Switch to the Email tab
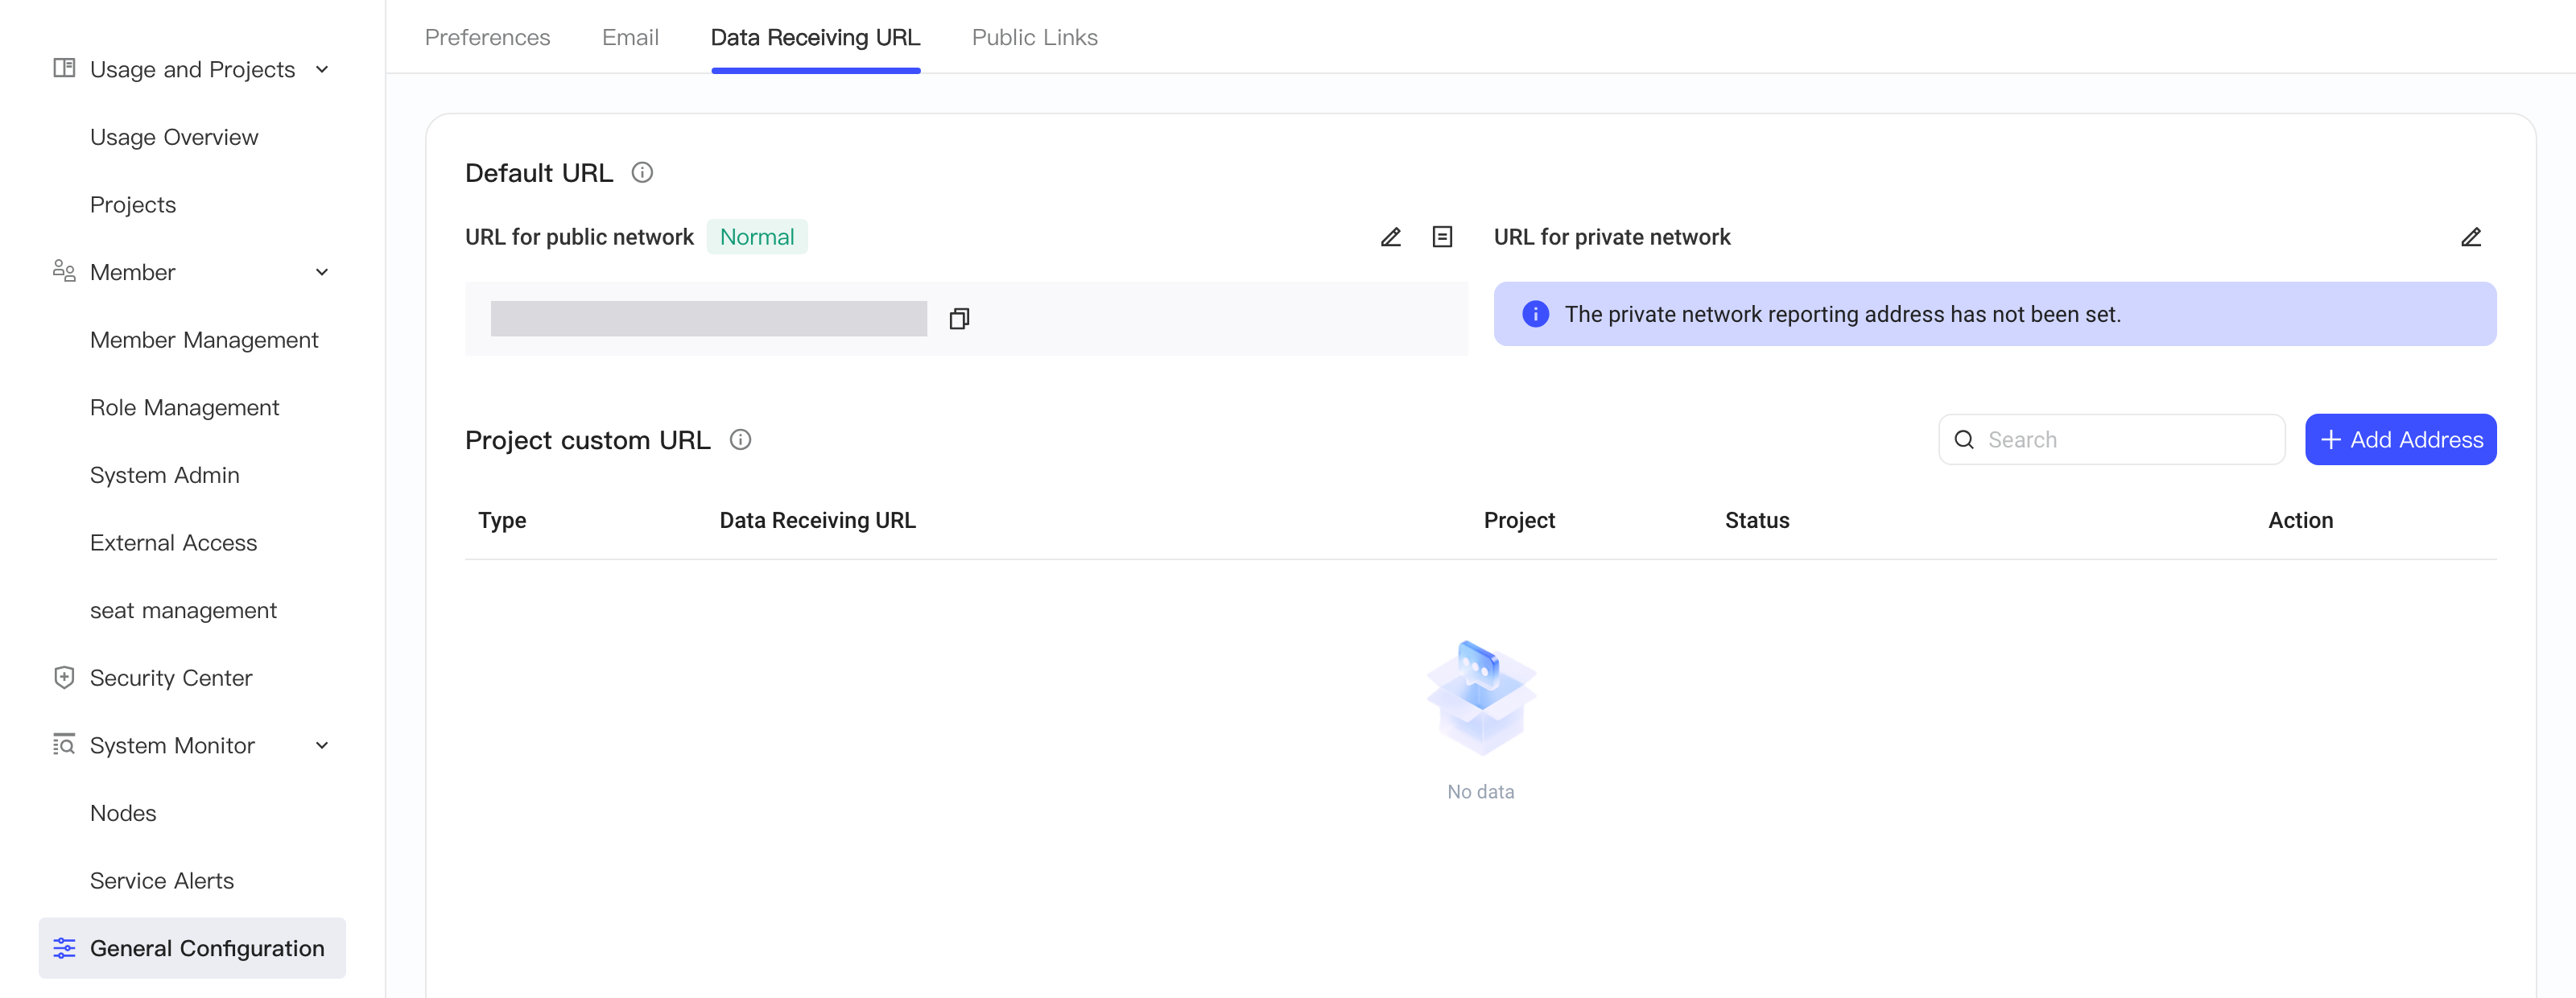 [630, 37]
